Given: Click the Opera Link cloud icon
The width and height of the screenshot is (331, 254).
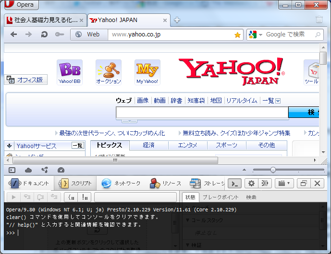Looking at the screenshot, I should click(x=28, y=170).
